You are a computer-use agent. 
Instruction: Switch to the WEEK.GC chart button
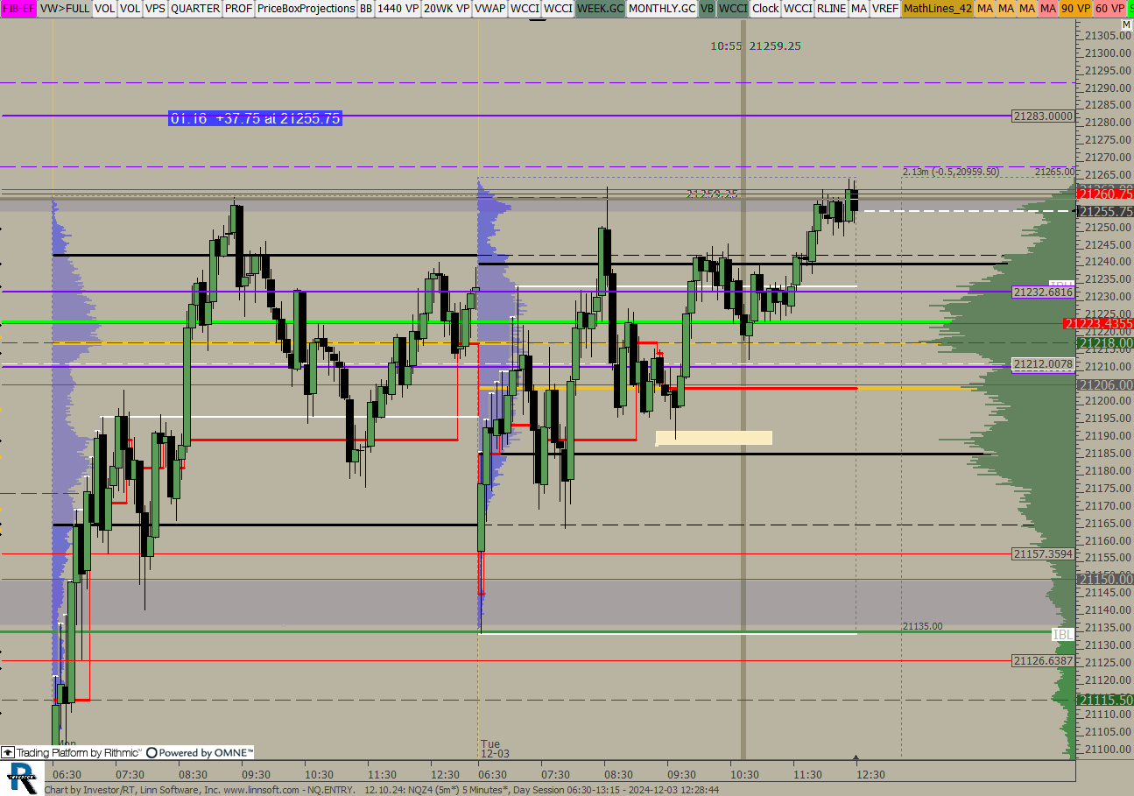[600, 8]
